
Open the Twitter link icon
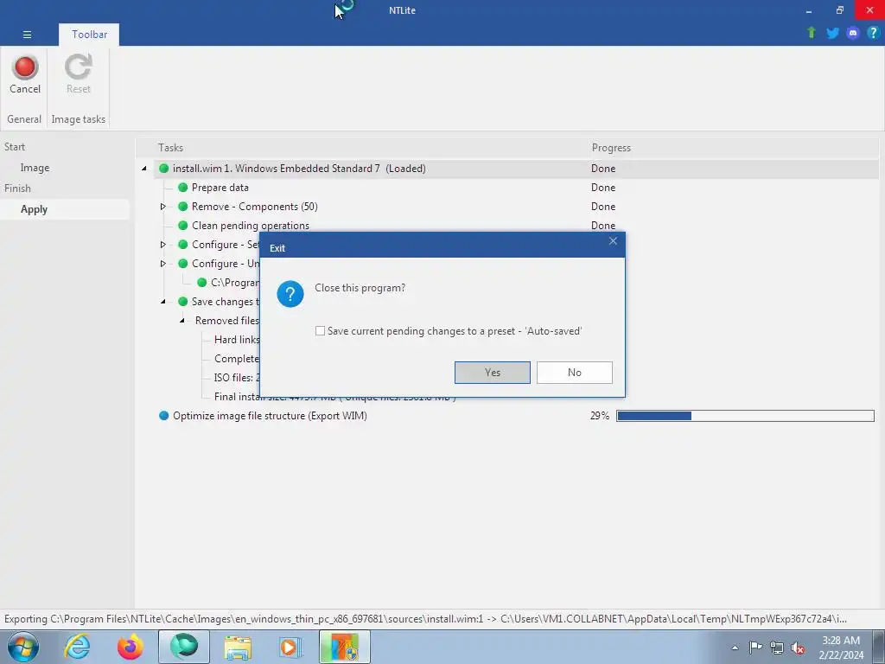click(832, 33)
